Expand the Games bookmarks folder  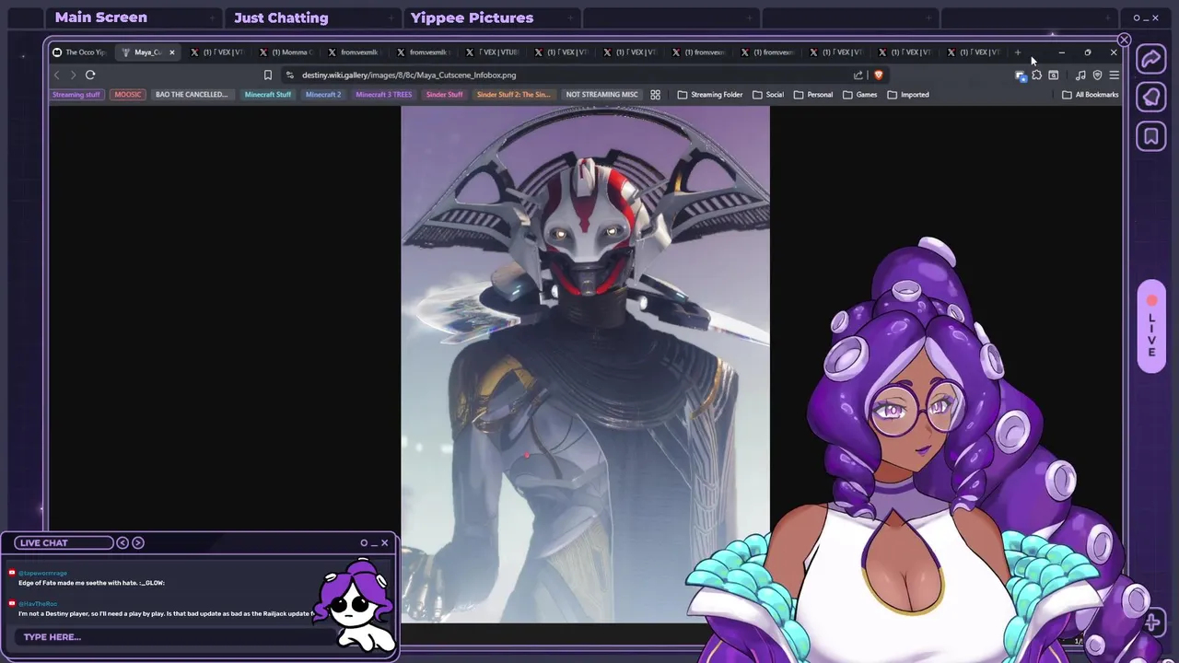point(860,95)
